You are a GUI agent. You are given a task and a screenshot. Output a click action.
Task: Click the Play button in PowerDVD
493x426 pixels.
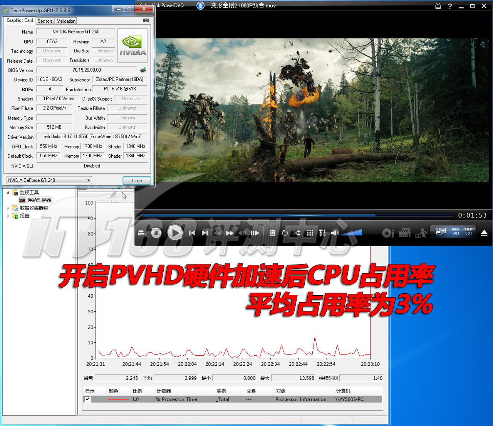175,233
